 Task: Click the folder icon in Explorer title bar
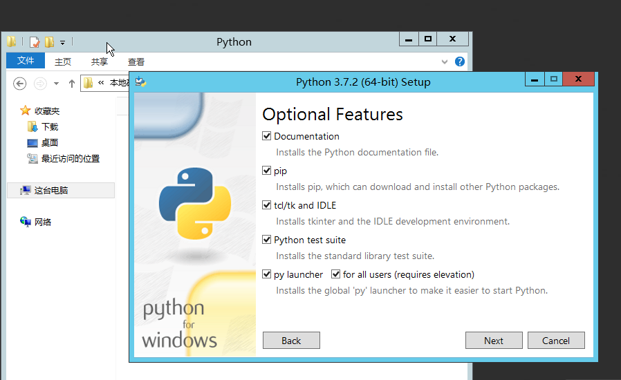12,41
